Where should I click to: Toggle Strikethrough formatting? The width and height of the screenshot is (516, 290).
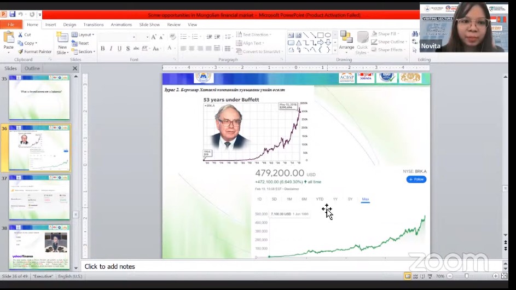pyautogui.click(x=136, y=48)
